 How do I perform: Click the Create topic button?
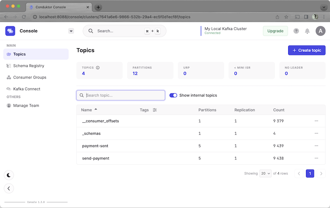coord(306,50)
